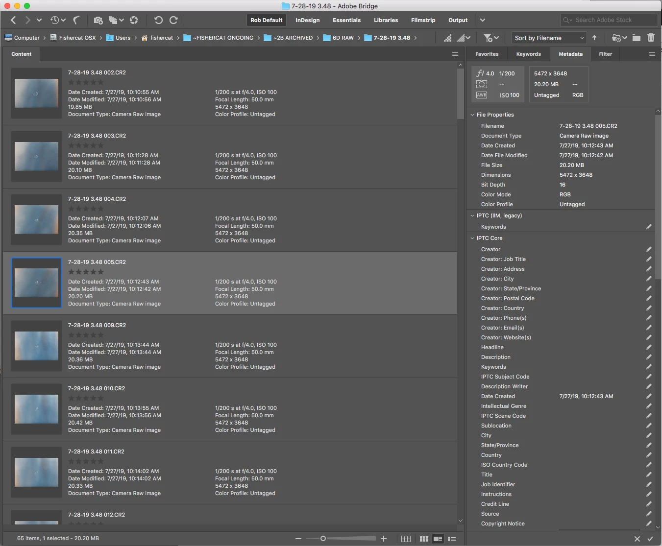This screenshot has width=662, height=546.
Task: Set star rating for 7-28-19 3.48 005.CR2
Action: [x=86, y=272]
